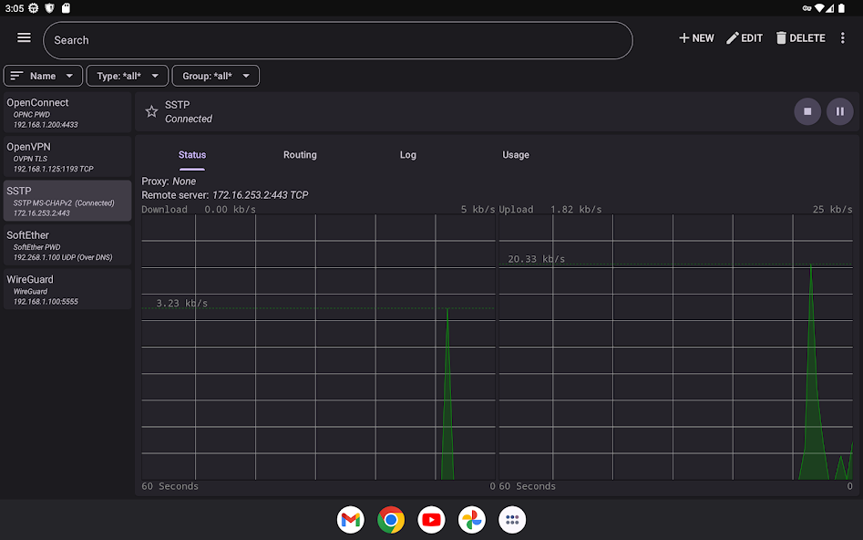Screen dimensions: 863x540
Task: Toggle the favorite star for SSTP
Action: coord(151,112)
